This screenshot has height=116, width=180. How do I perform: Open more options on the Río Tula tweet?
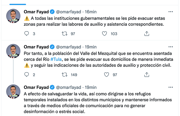point(171,47)
